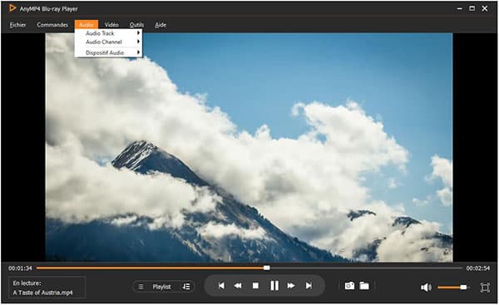
Task: Click the elapsed time 00:01:34
Action: (20, 268)
